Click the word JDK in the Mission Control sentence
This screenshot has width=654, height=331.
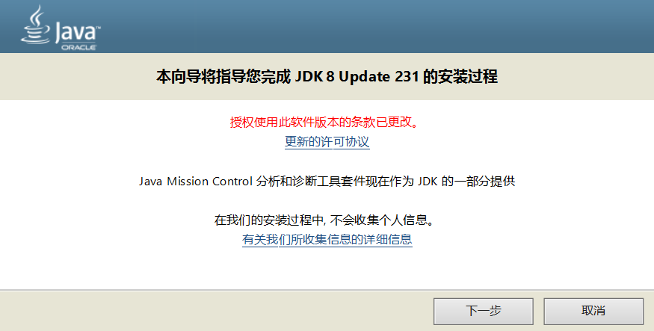coord(428,182)
